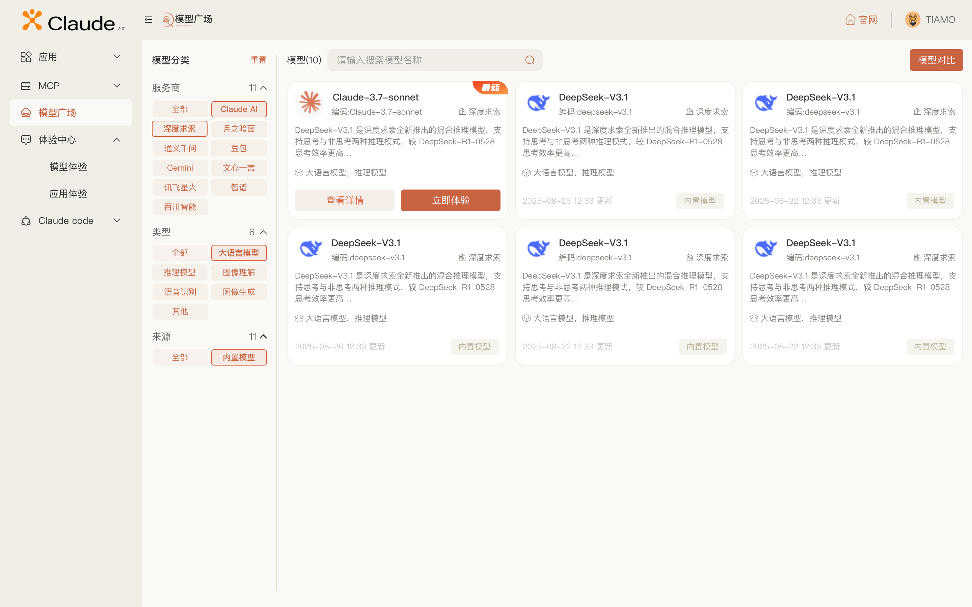Screen dimensions: 972x607
Task: Toggle the 推理模型 type filter
Action: click(180, 272)
